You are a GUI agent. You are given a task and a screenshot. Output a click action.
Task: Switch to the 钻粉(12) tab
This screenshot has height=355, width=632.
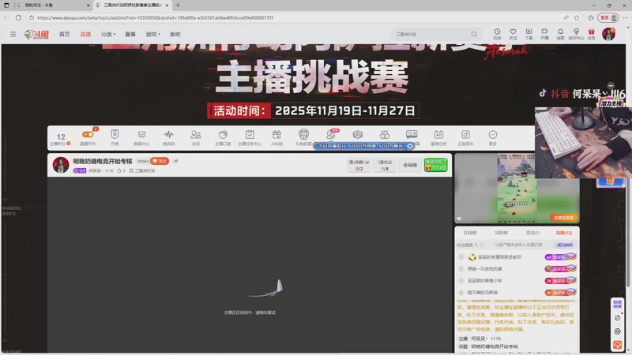564,233
